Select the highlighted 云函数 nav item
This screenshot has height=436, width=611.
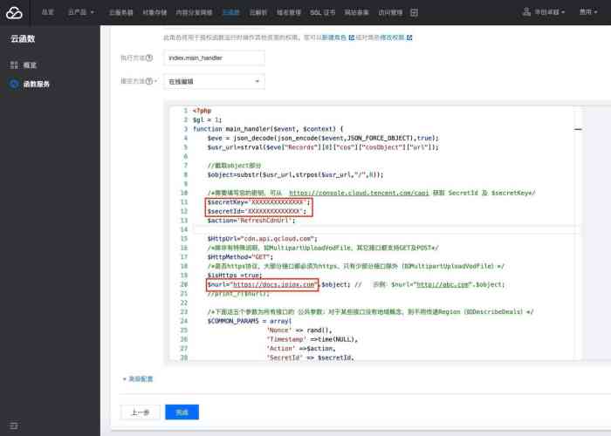(230, 12)
